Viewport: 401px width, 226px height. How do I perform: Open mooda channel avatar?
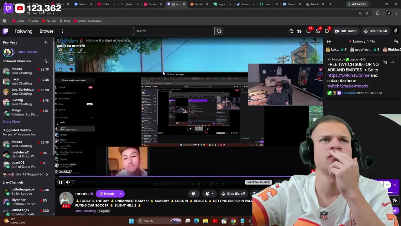[66, 199]
